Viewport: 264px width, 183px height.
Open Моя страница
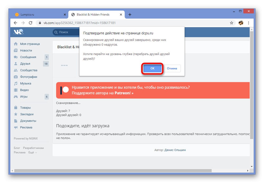30,44
